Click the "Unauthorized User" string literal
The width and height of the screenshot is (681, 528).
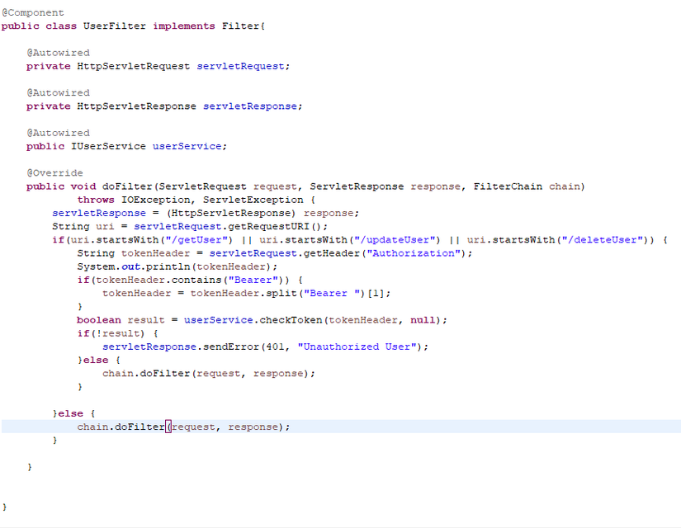pyautogui.click(x=357, y=347)
